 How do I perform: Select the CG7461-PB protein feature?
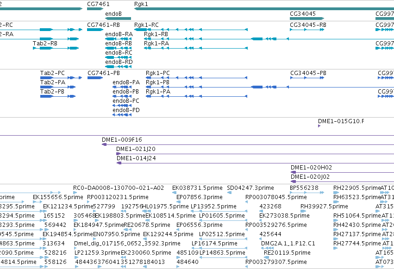(x=95, y=78)
